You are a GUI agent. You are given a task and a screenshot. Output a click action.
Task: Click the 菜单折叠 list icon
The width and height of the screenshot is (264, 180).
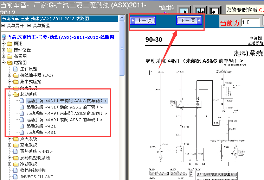coord(29,26)
